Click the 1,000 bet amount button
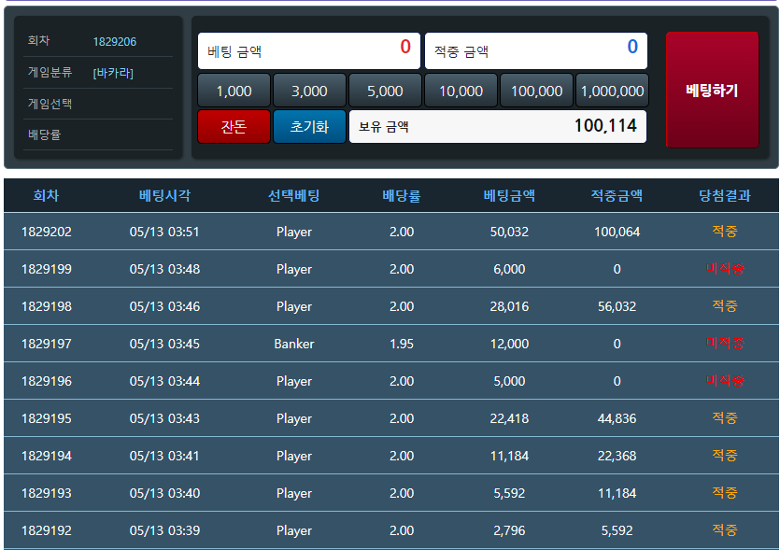Image resolution: width=780 pixels, height=550 pixels. point(234,91)
